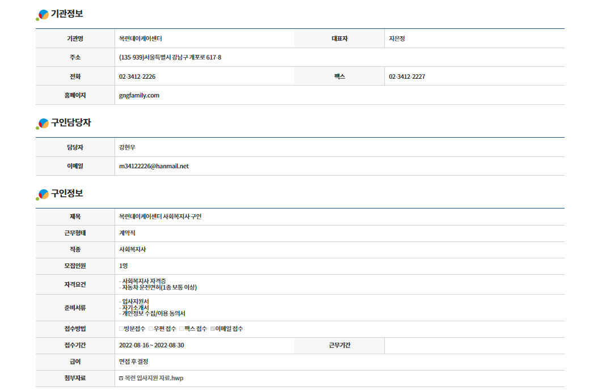This screenshot has height=391, width=593.
Task: Click the organization name 목련데이케어센터
Action: click(140, 39)
